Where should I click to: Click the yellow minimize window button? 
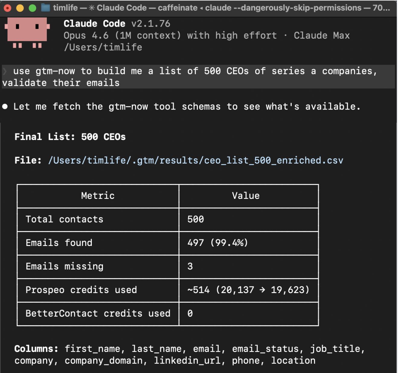pos(20,8)
